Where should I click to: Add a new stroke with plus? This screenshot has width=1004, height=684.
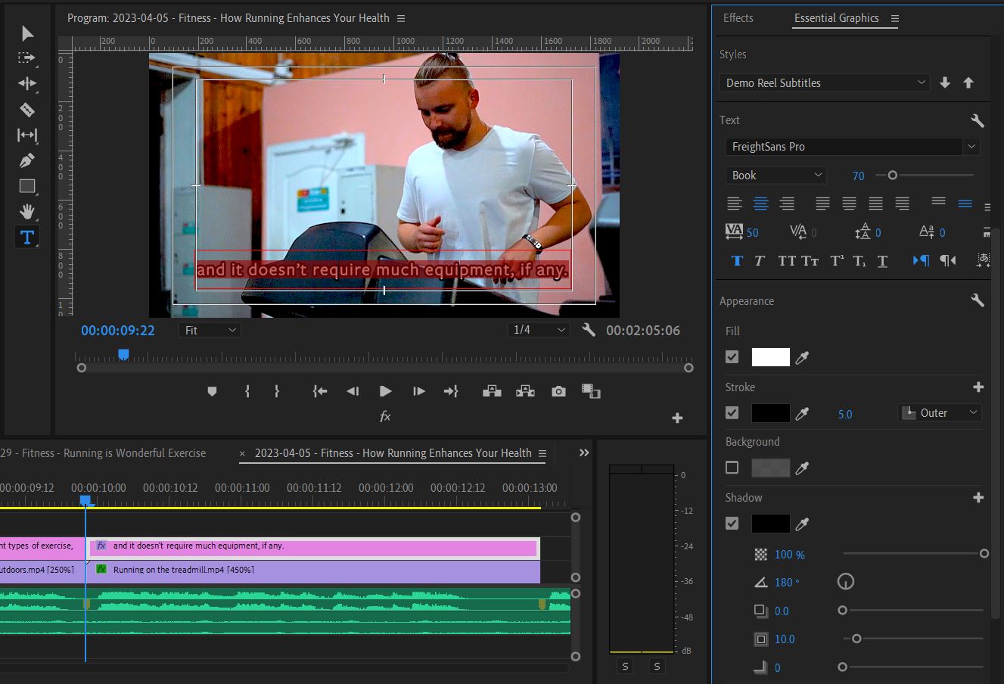(x=978, y=387)
